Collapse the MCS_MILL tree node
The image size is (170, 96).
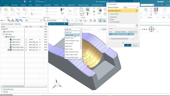2,34
